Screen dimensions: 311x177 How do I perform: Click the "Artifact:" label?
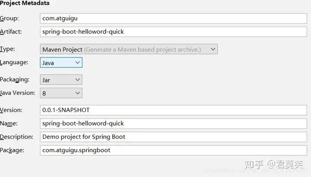pos(11,31)
